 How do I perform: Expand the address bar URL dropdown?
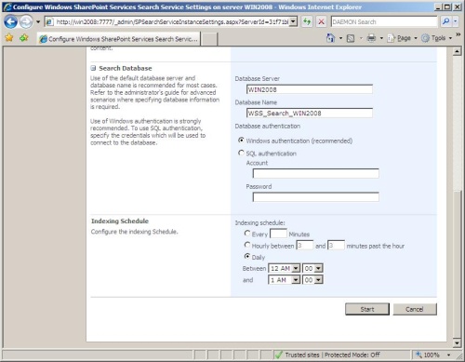point(293,21)
